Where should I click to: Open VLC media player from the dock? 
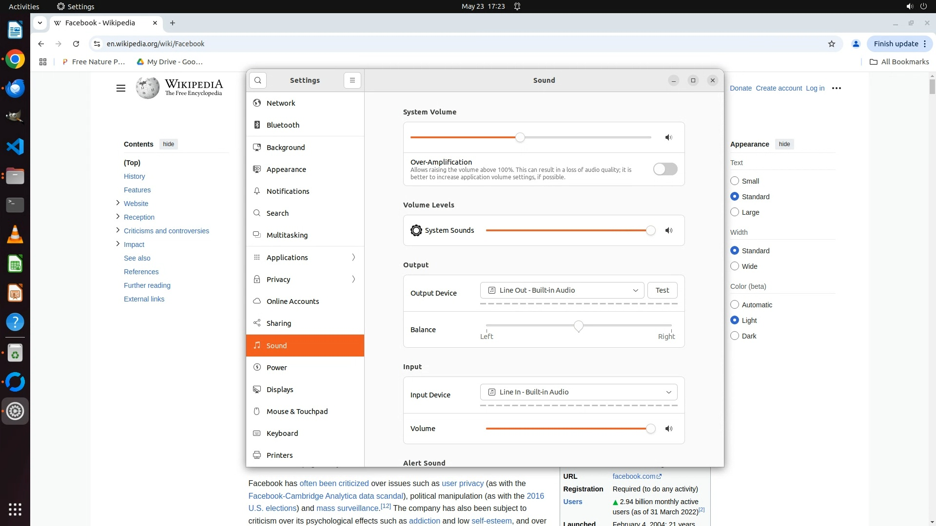pyautogui.click(x=15, y=235)
